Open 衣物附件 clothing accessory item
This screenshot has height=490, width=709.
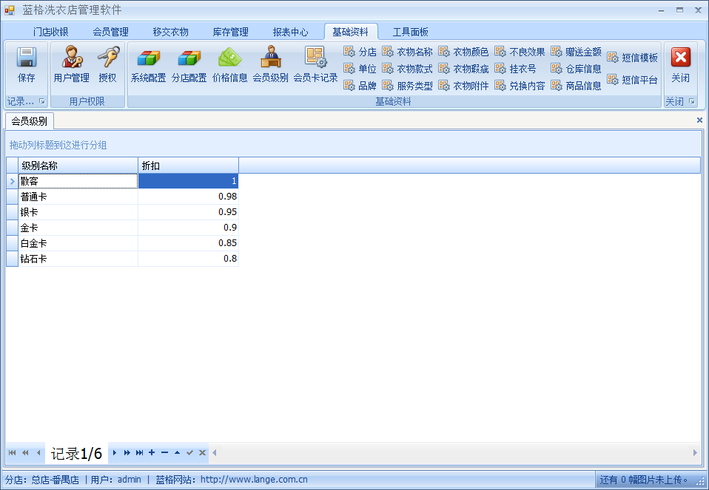463,85
